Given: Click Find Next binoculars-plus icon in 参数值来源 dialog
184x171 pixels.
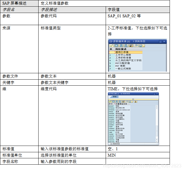Looking at the screenshot, I should tap(126, 46).
